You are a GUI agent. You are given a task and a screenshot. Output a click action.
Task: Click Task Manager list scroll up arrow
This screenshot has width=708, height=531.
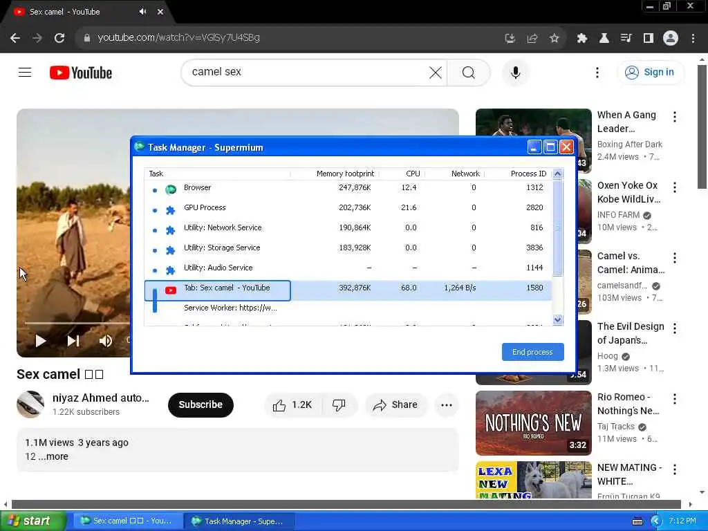coord(558,174)
